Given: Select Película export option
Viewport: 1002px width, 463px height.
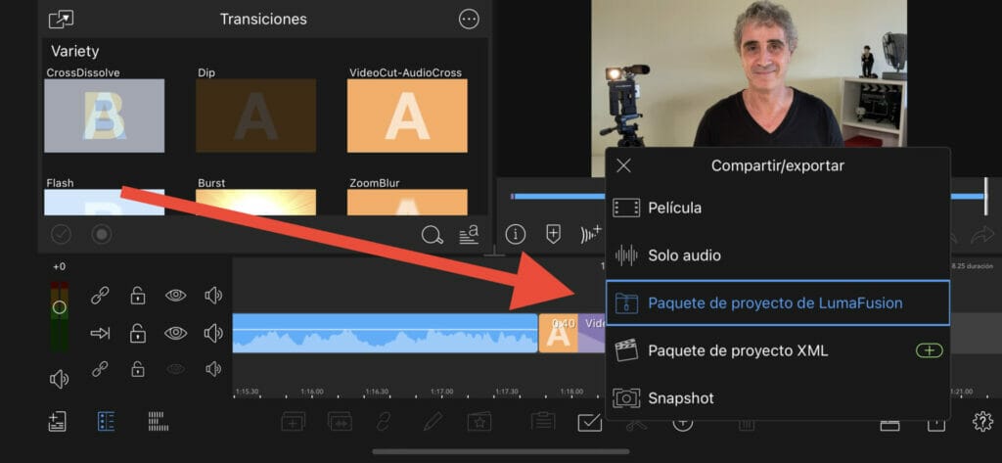Looking at the screenshot, I should click(675, 208).
